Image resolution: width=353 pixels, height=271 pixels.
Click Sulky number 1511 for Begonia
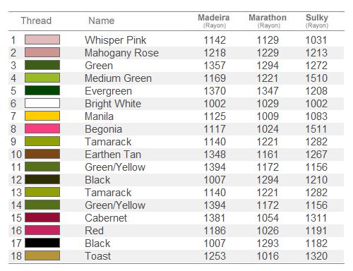pyautogui.click(x=316, y=129)
